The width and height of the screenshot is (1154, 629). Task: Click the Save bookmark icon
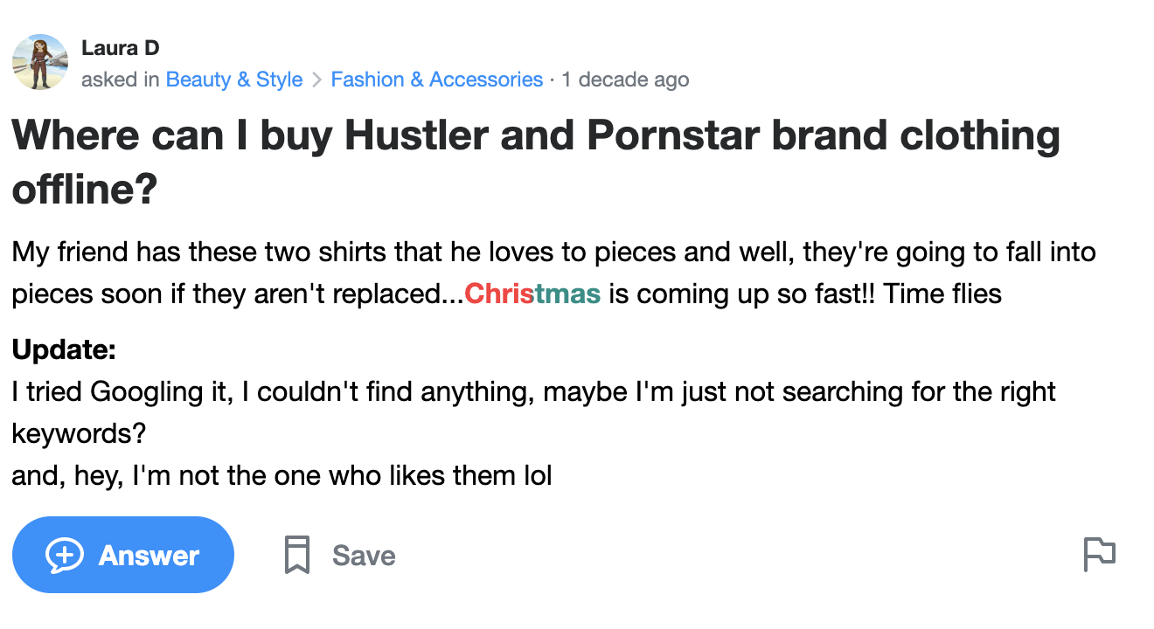coord(297,556)
